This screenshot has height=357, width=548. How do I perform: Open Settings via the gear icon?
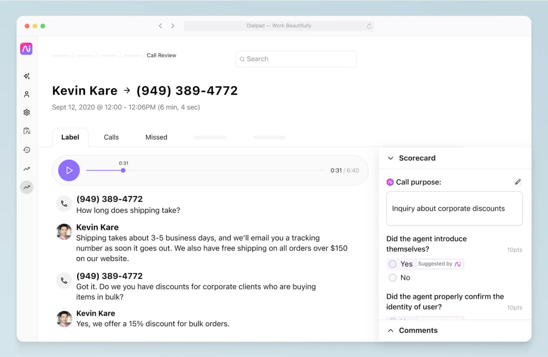point(26,112)
